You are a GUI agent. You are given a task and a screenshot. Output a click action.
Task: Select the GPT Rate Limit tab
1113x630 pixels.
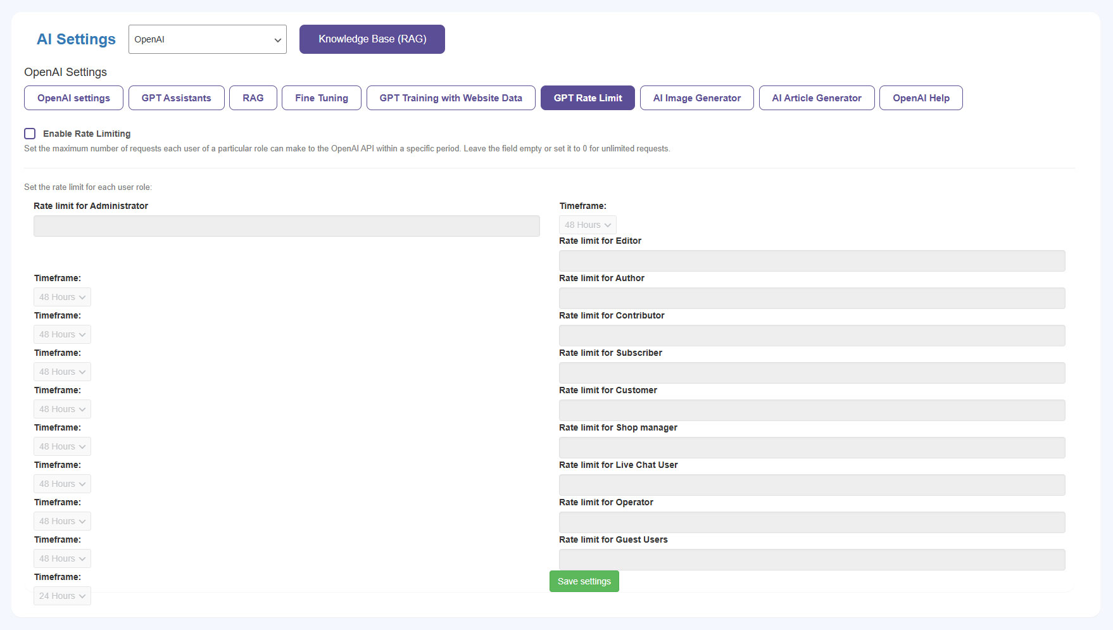(587, 98)
